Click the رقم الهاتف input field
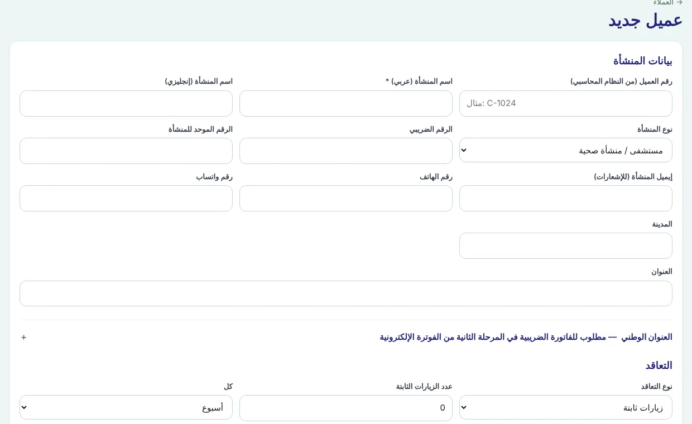692x424 pixels. pos(346,198)
